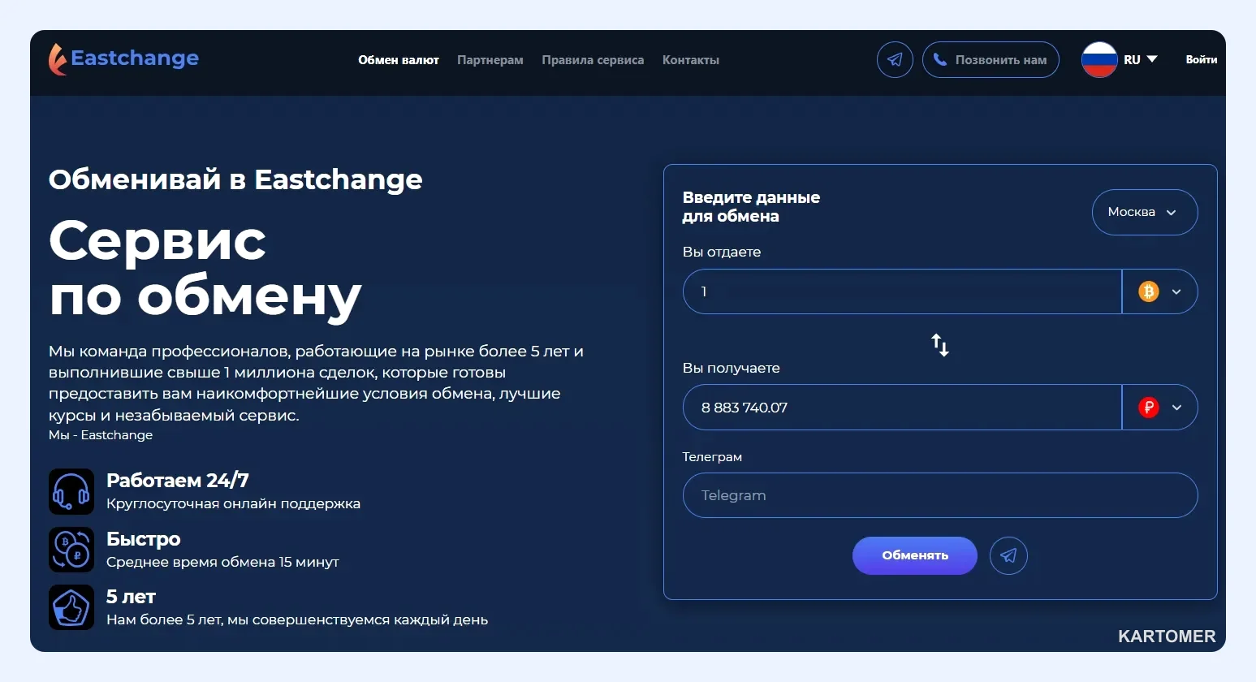Click the Russian flag language icon
Viewport: 1256px width, 682px height.
click(x=1099, y=59)
